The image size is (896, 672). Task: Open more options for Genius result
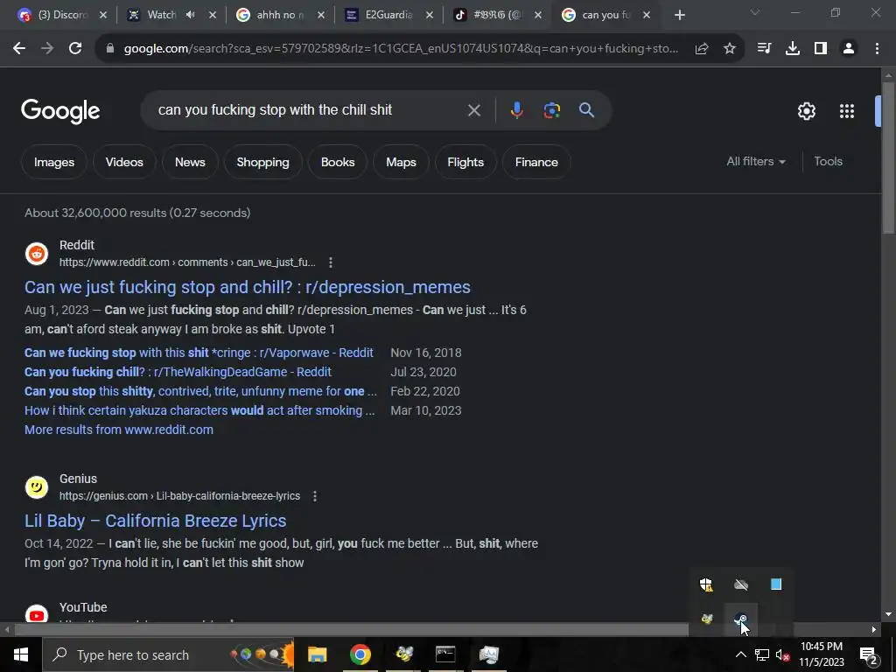tap(315, 496)
